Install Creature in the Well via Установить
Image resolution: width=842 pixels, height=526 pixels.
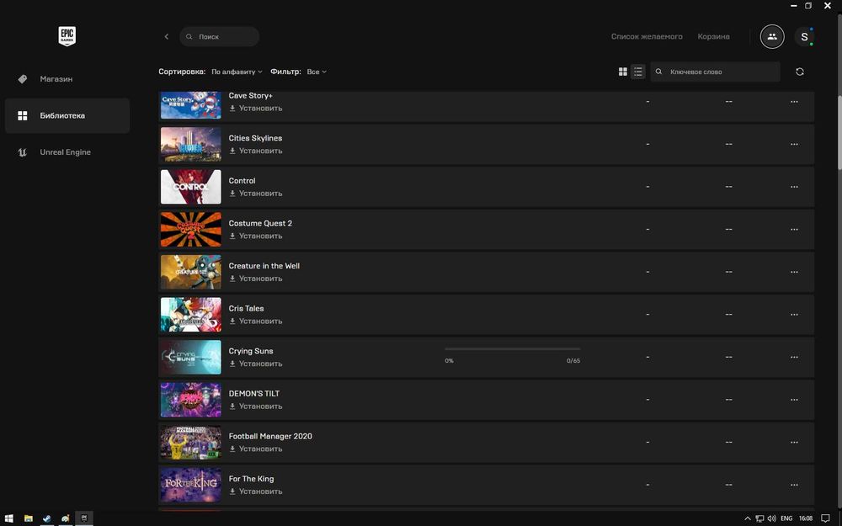point(256,279)
